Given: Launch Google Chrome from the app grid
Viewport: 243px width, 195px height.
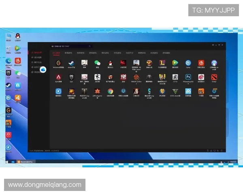Looking at the screenshot, I should (x=110, y=91).
